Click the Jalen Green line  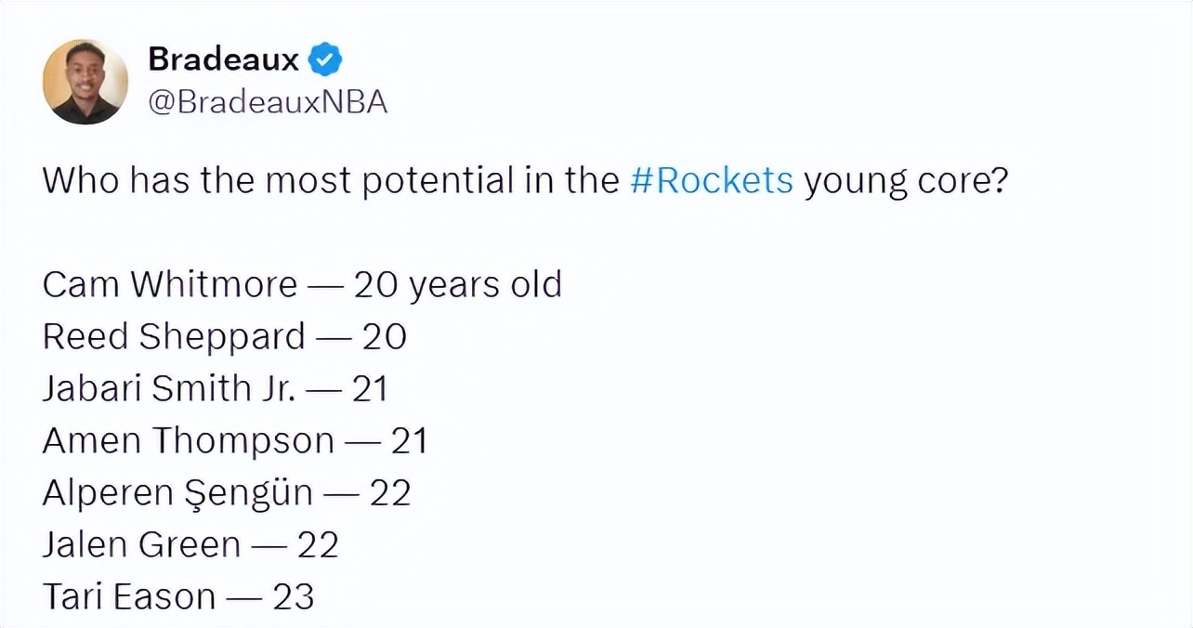pos(190,544)
